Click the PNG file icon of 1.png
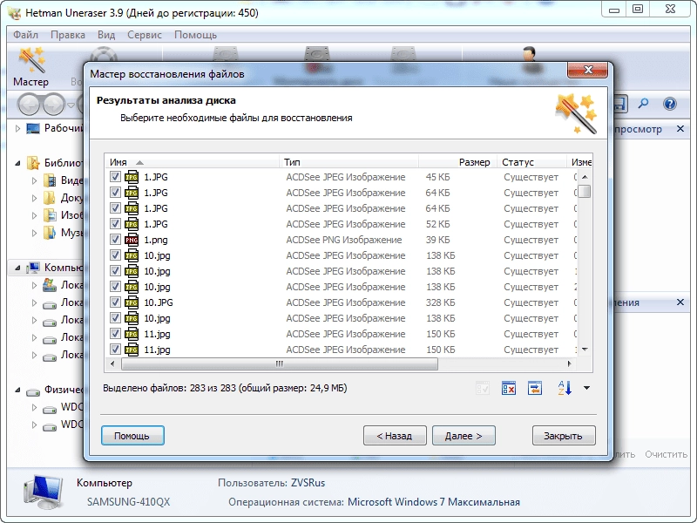This screenshot has height=523, width=697. point(132,240)
